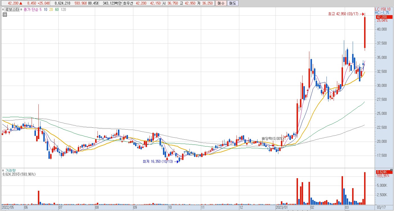Click the 8,624,218 volume figure in header
This screenshot has width=394, height=211.
pyautogui.click(x=62, y=3)
